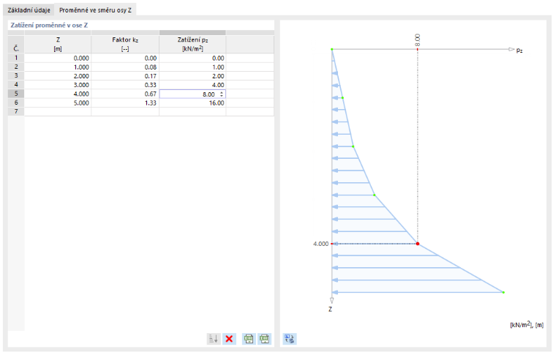Click the empty Z cell in row 7
Screen dimensions: 556x355
pyautogui.click(x=58, y=112)
